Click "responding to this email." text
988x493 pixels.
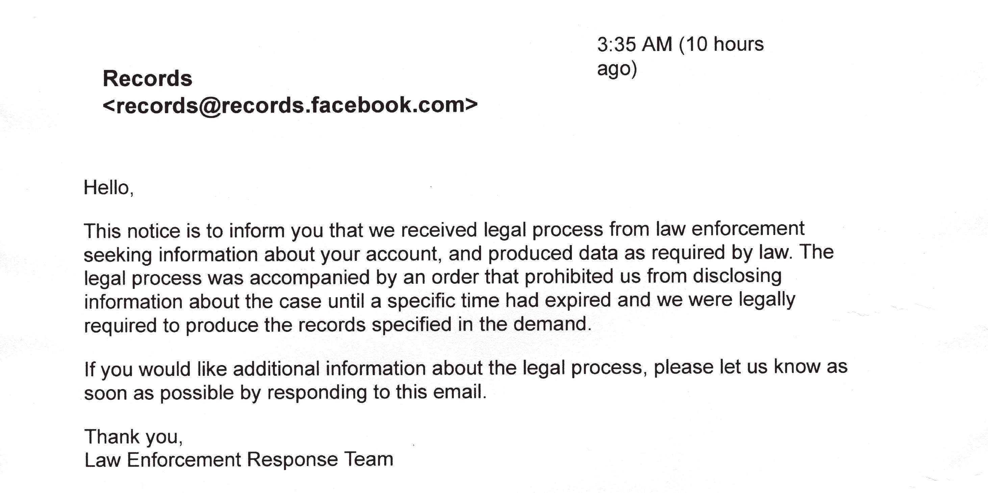[377, 392]
